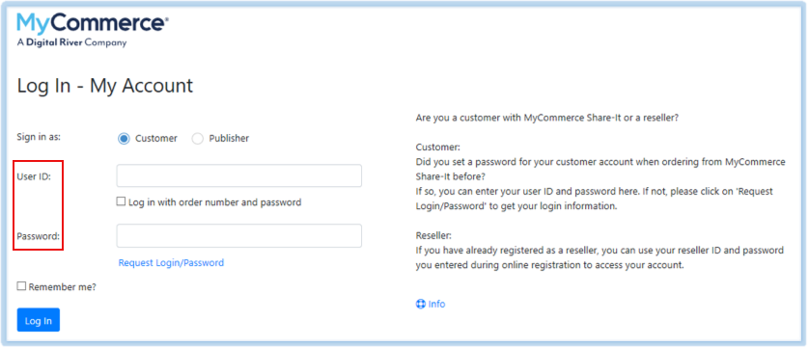This screenshot has width=808, height=347.
Task: Click the MyCommerce logo
Action: [x=93, y=30]
